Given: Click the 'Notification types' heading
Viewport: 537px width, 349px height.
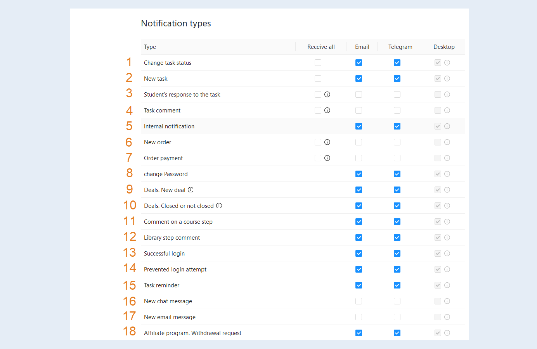Looking at the screenshot, I should click(176, 23).
